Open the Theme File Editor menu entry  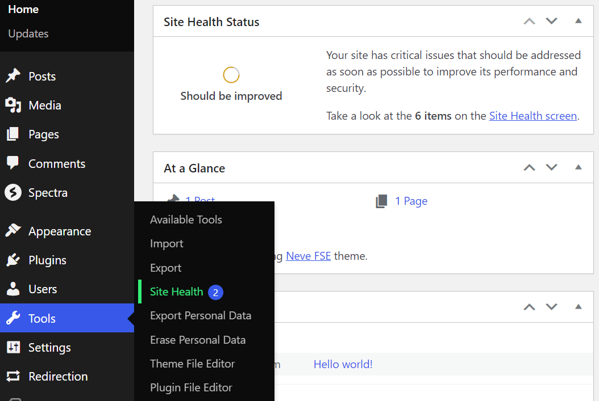click(192, 364)
